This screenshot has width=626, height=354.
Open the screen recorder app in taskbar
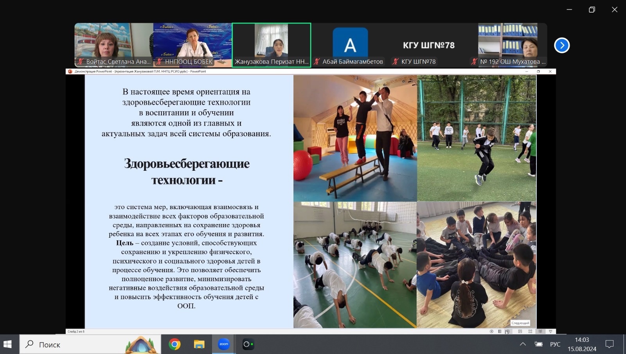point(248,345)
